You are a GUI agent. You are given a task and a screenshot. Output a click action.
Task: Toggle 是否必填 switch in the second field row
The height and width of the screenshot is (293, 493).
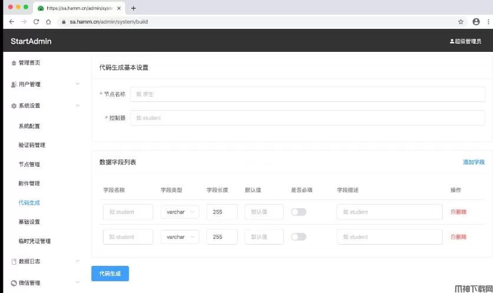click(x=298, y=237)
